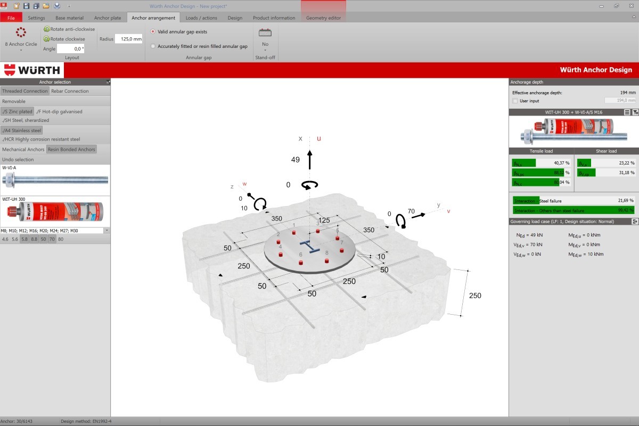Expand the Stand-off dropdown

click(x=265, y=50)
